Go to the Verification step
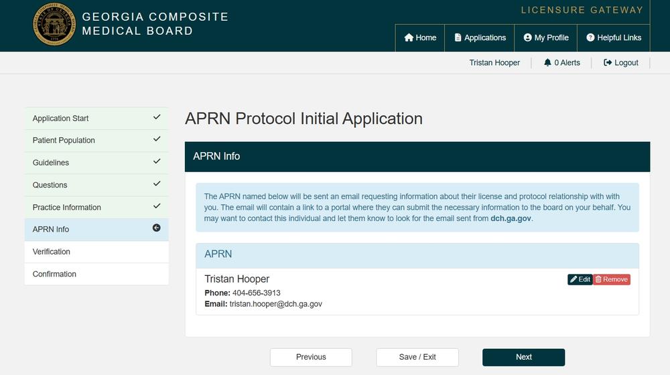Image resolution: width=670 pixels, height=375 pixels. point(96,252)
